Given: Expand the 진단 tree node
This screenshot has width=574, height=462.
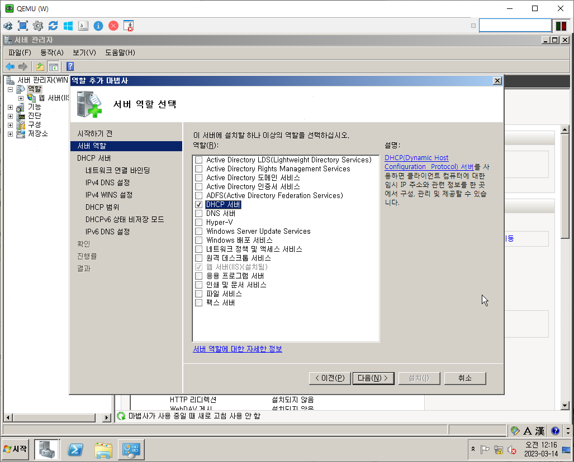Looking at the screenshot, I should click(x=10, y=116).
